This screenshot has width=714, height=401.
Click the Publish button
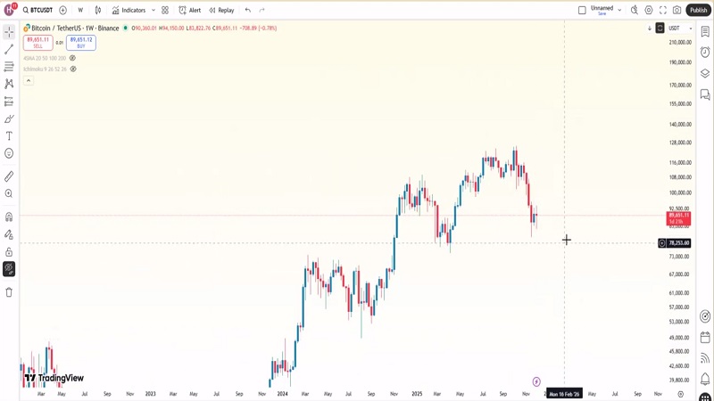698,11
